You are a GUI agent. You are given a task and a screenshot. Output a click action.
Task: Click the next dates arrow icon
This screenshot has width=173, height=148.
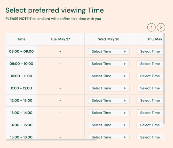161,27
